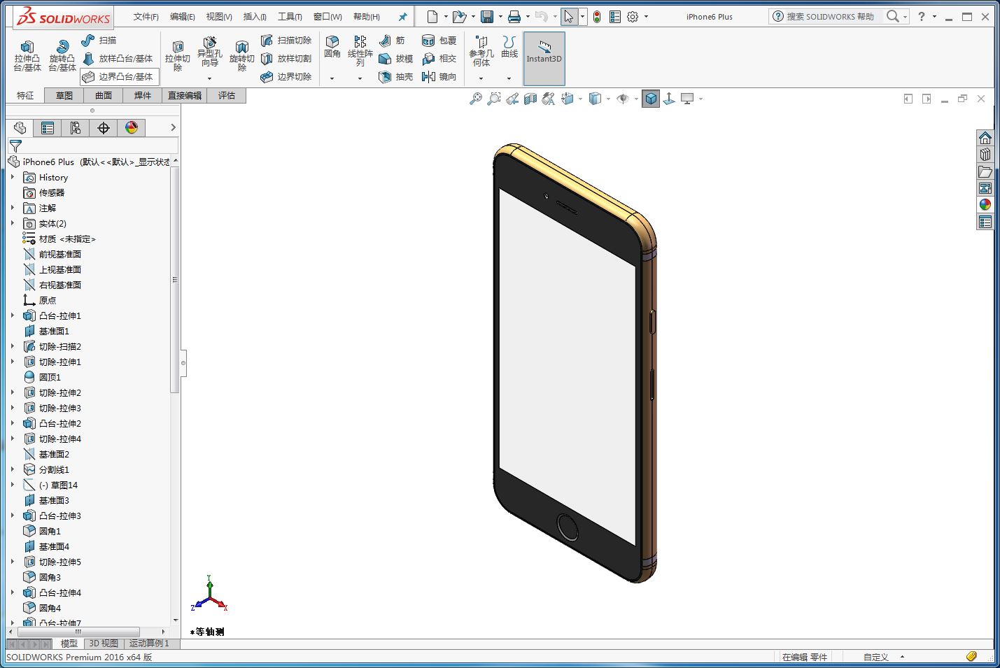
Task: Open 参考几何体 reference geometry
Action: [x=481, y=51]
